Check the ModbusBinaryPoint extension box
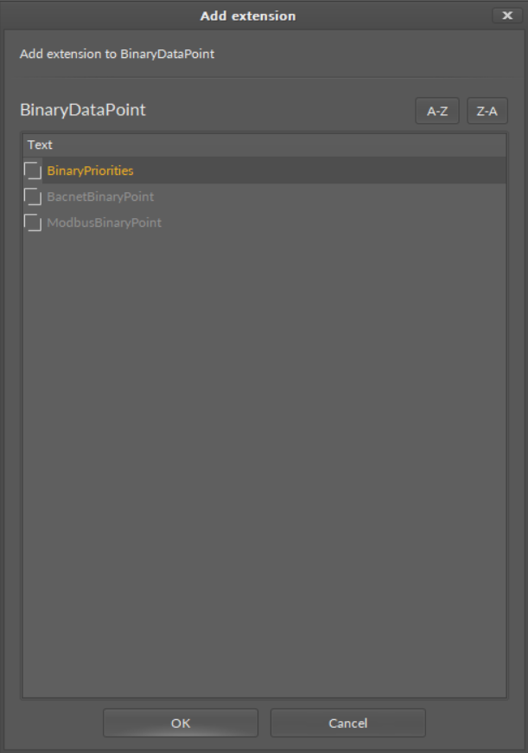The image size is (528, 753). [32, 223]
